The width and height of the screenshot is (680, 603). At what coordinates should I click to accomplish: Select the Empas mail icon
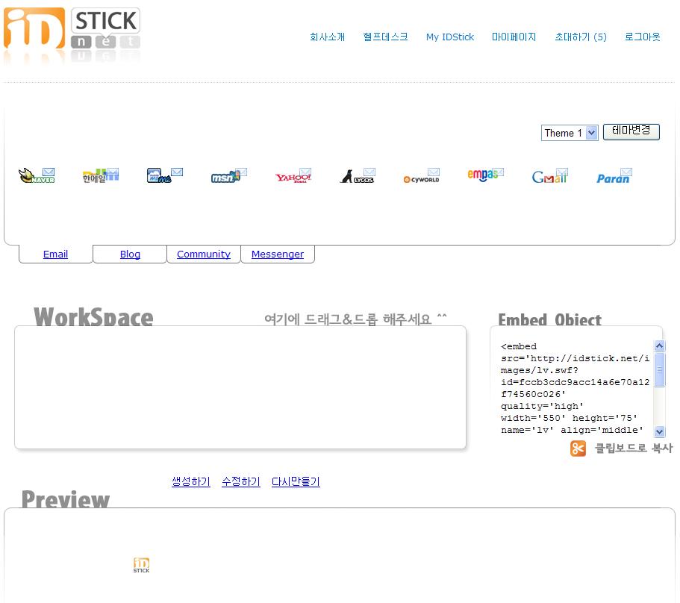tap(486, 175)
